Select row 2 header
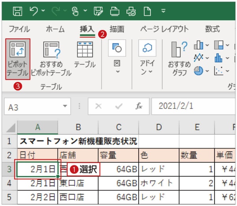 point(9,155)
